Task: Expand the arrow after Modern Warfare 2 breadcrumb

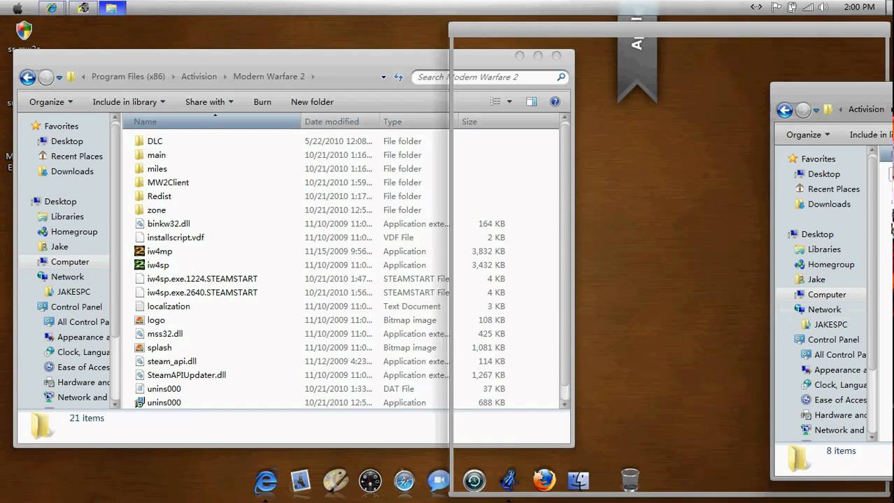Action: 312,77
